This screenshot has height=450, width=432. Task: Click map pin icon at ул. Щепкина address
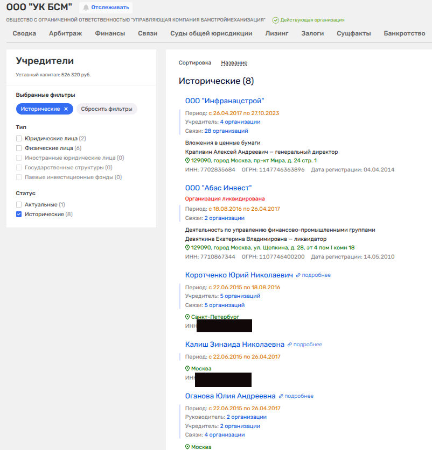187,247
